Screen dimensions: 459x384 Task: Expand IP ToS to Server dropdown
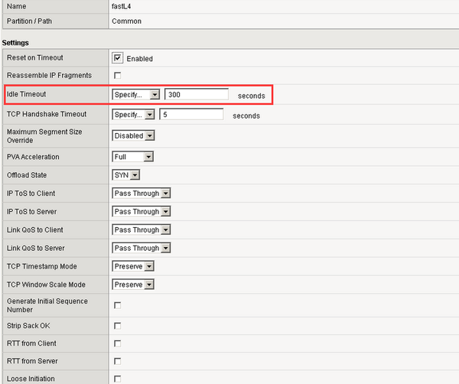tap(141, 212)
